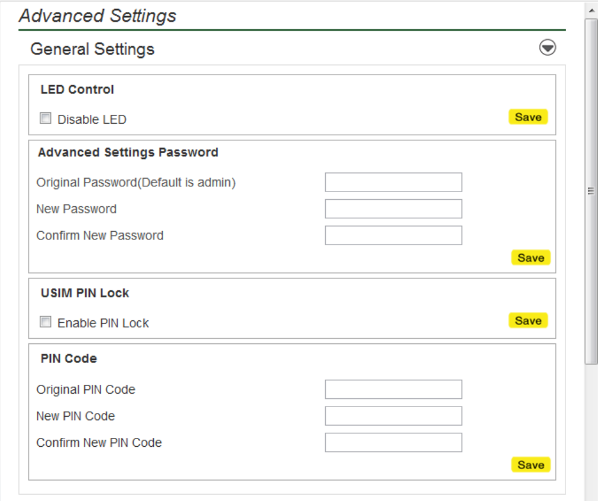
Task: Click the General Settings heading
Action: tap(93, 49)
